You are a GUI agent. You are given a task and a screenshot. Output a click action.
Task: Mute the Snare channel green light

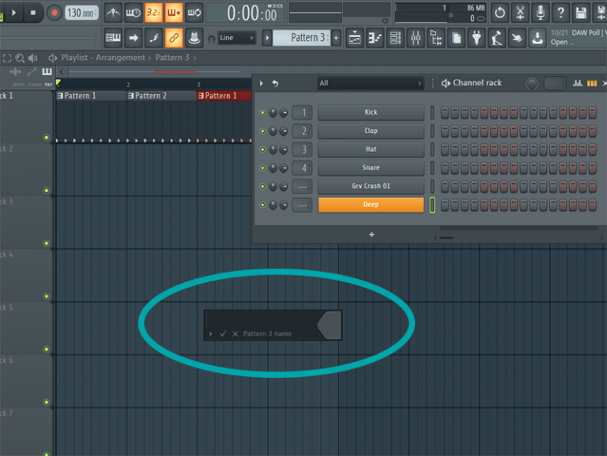point(262,168)
